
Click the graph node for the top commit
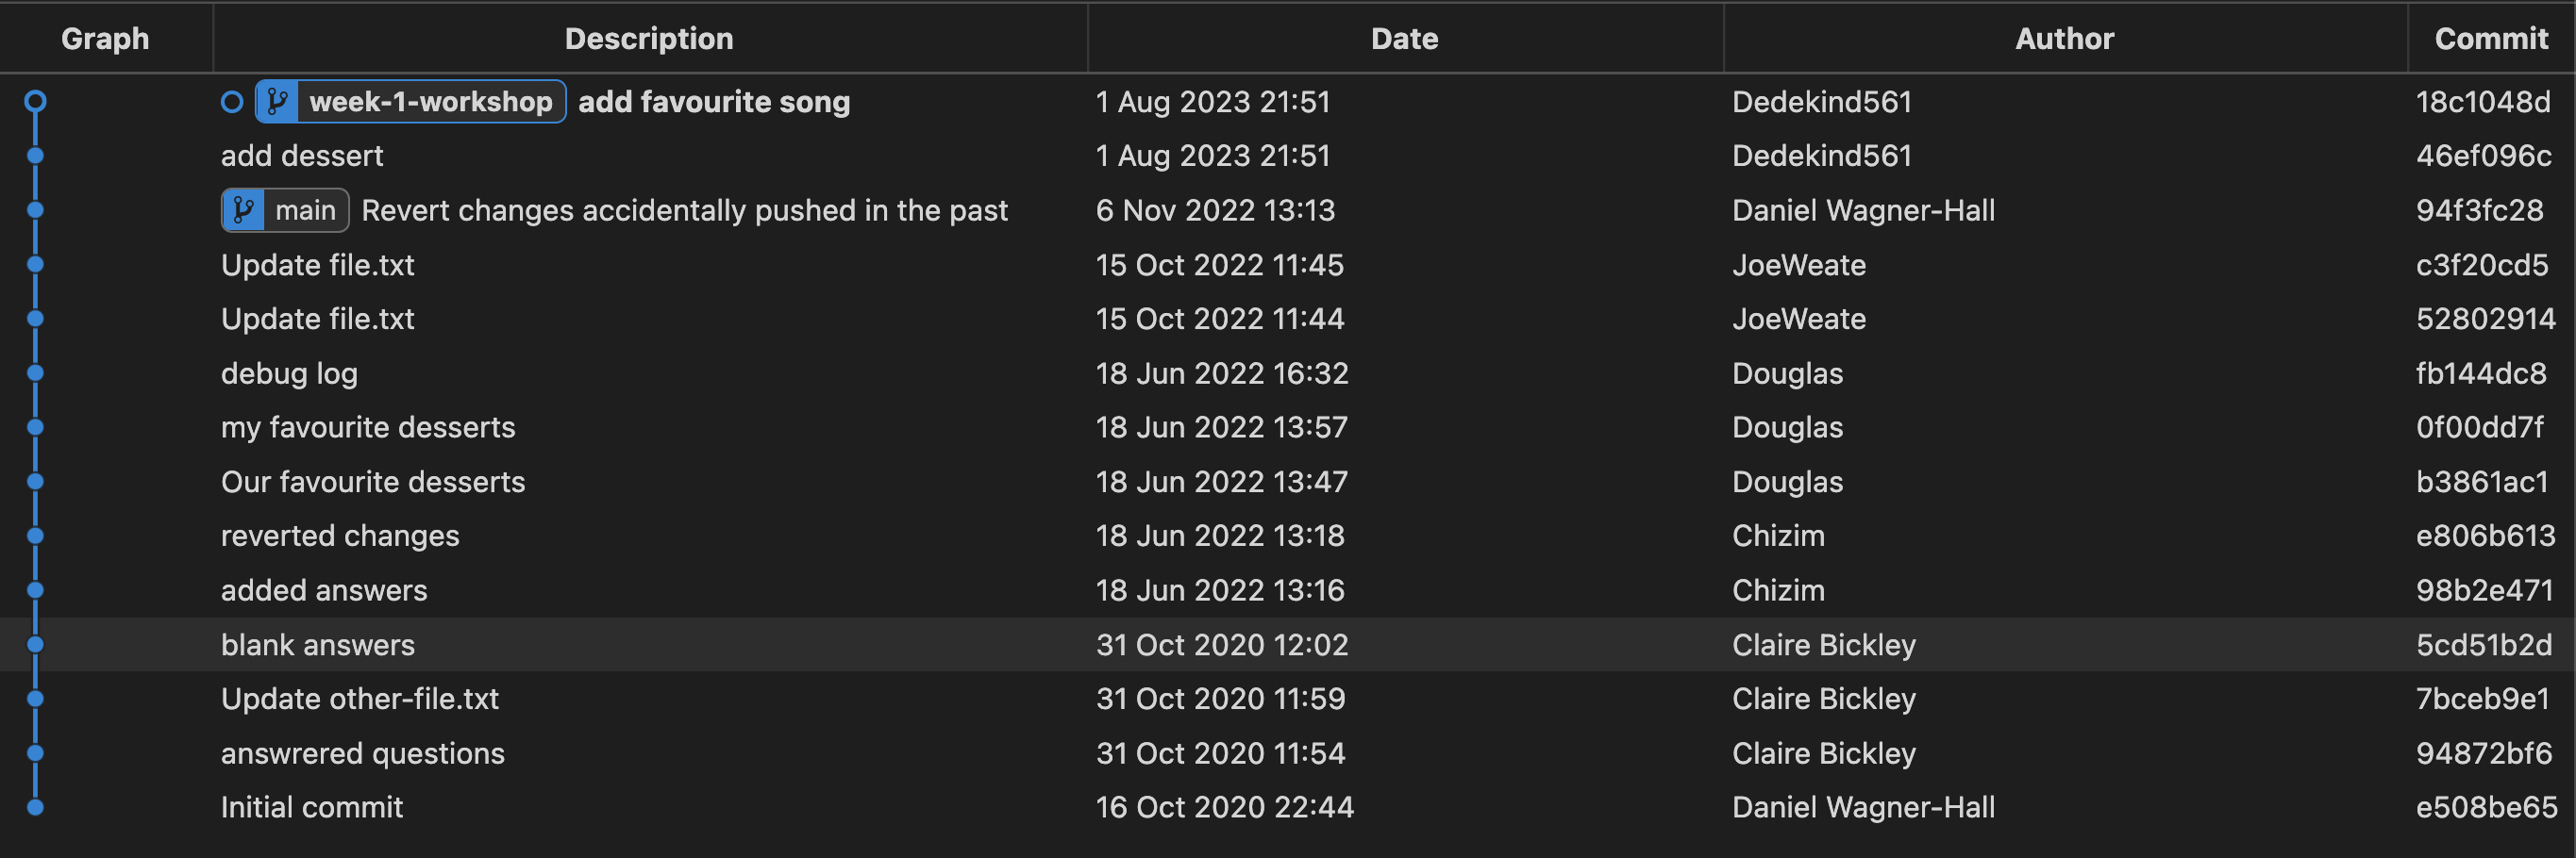pyautogui.click(x=35, y=102)
